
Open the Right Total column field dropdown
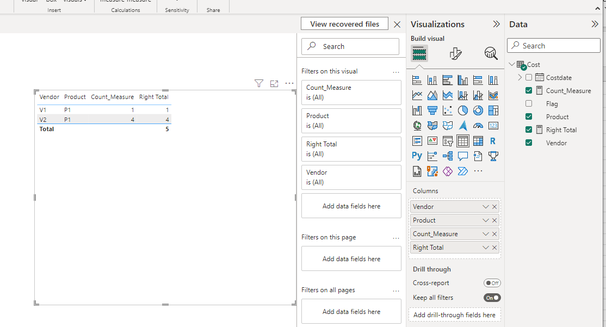click(x=485, y=248)
